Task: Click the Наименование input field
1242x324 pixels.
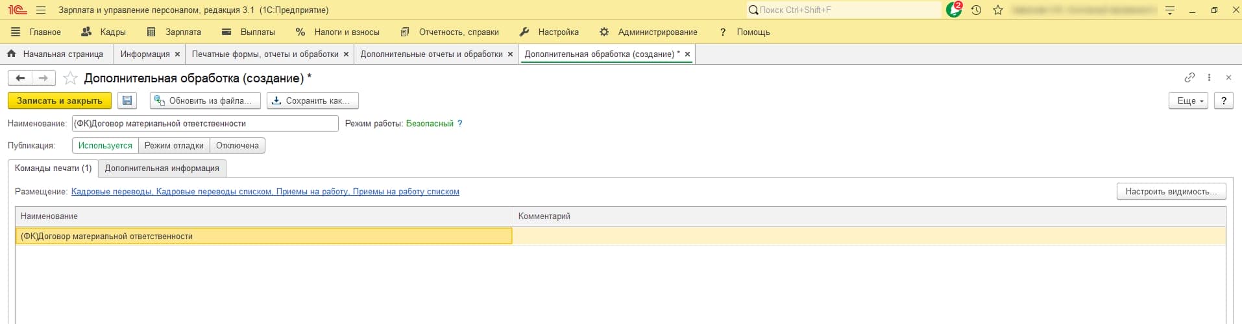Action: [x=205, y=123]
